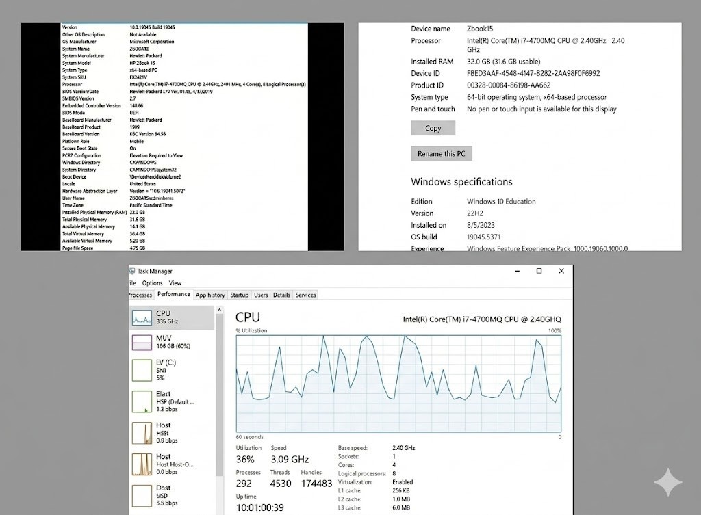Switch to the App history tab

click(x=210, y=295)
